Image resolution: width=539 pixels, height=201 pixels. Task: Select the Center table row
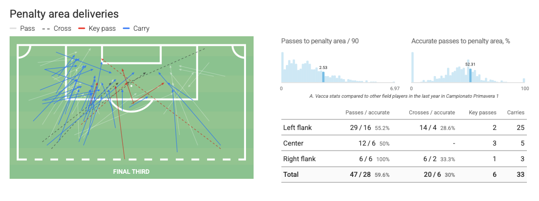pyautogui.click(x=404, y=144)
